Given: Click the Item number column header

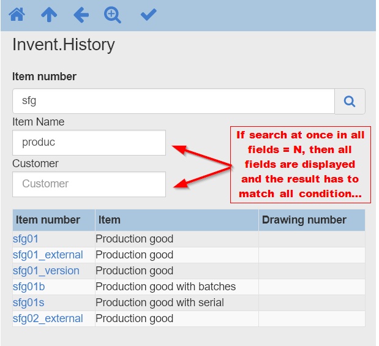Looking at the screenshot, I should (x=48, y=220).
